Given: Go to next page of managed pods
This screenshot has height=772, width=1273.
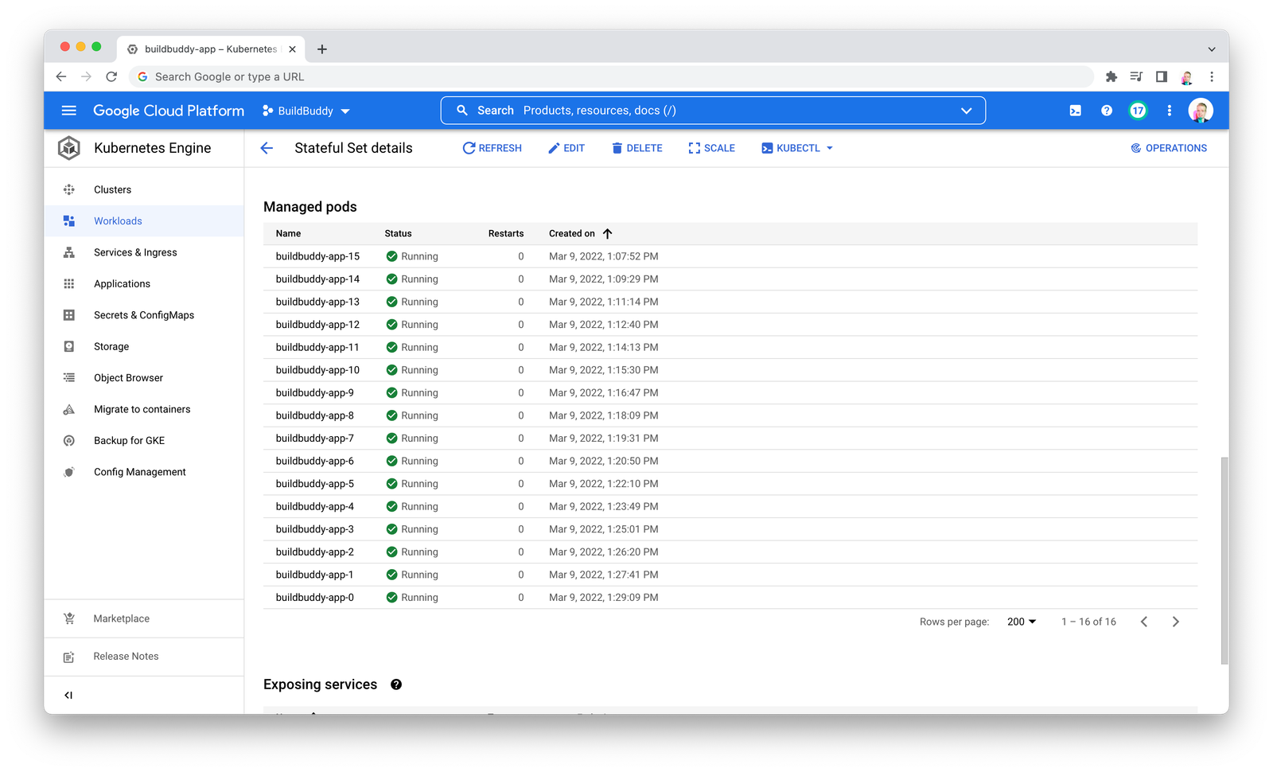Looking at the screenshot, I should (1176, 622).
